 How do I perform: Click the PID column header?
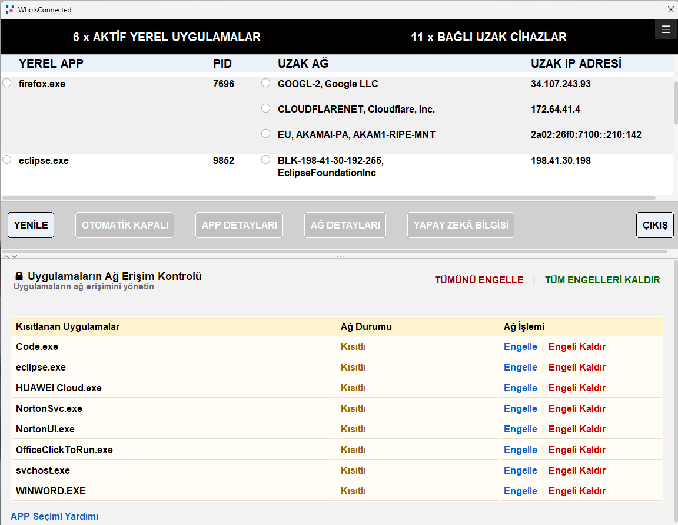pyautogui.click(x=222, y=64)
